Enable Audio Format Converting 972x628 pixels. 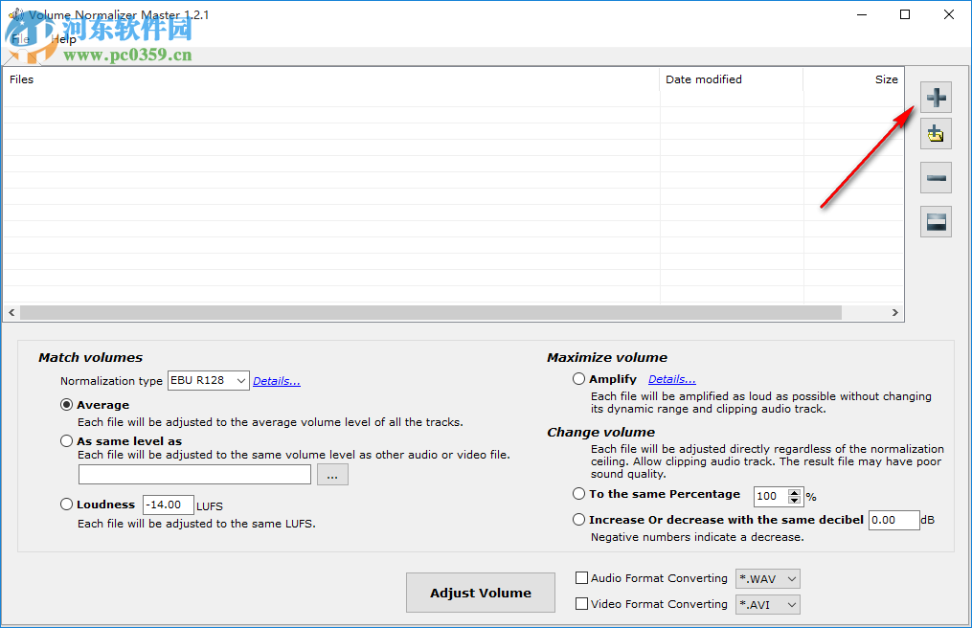tap(580, 578)
